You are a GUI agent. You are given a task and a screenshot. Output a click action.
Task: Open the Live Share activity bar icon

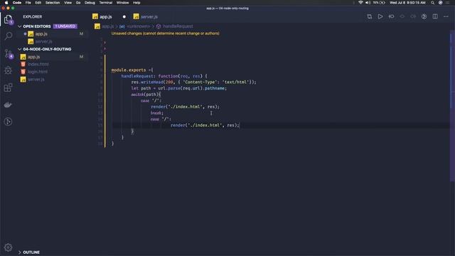pos(8,122)
